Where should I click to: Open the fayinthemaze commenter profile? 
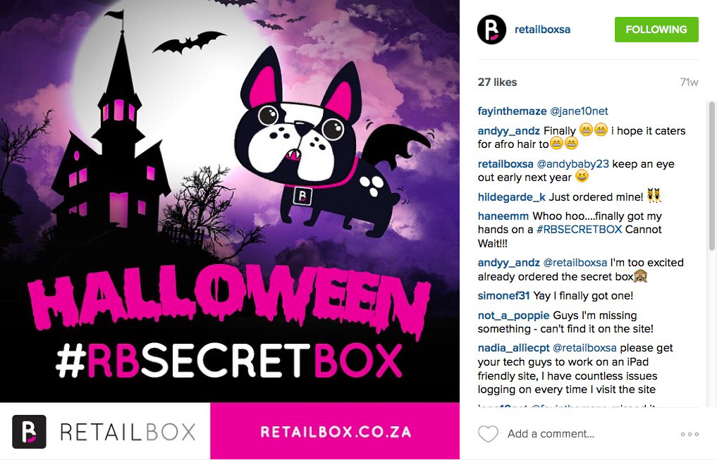tap(512, 111)
